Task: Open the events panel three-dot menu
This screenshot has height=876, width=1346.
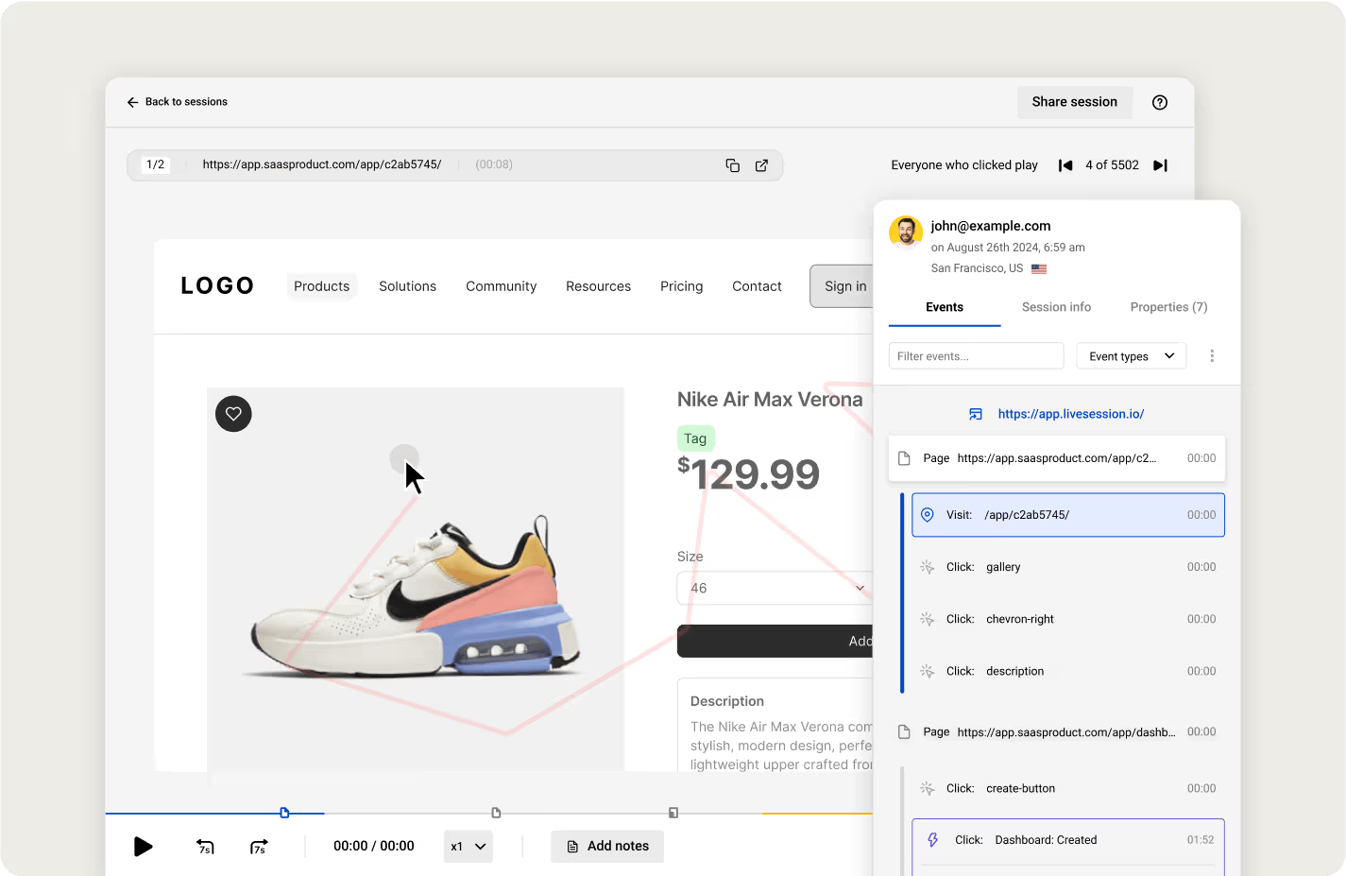Action: click(1212, 356)
